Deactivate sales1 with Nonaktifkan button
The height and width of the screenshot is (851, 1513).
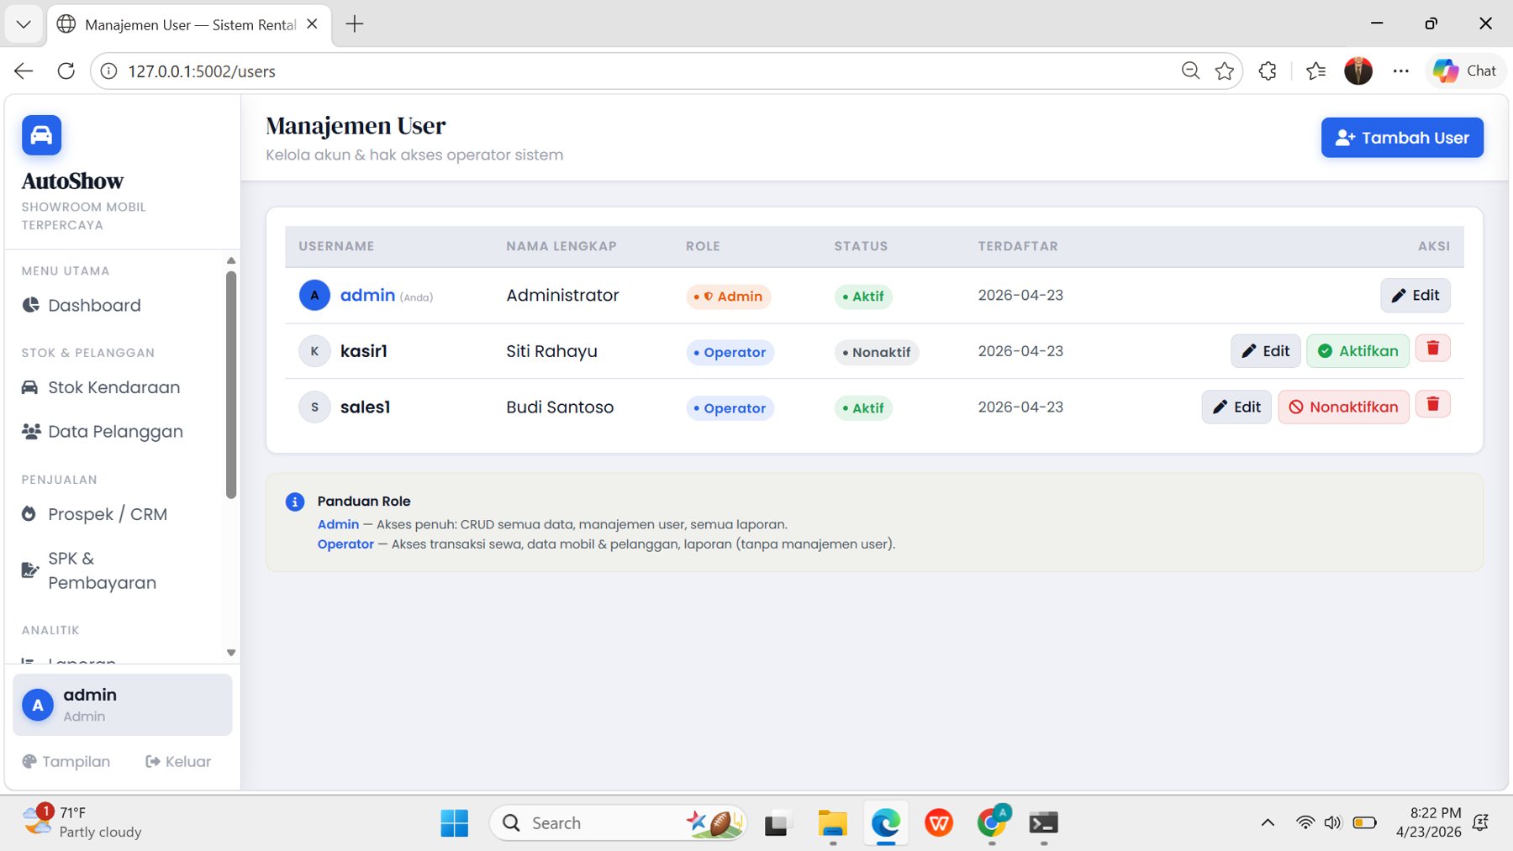click(1343, 407)
